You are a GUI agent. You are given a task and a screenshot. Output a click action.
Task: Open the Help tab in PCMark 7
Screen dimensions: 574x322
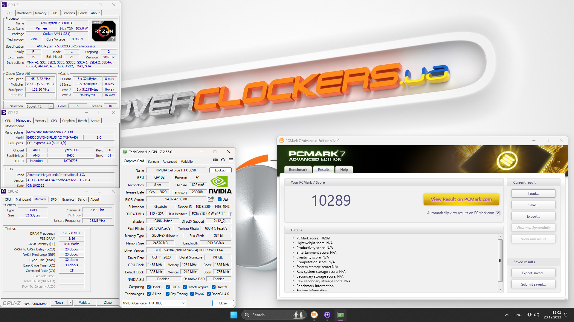tap(344, 170)
